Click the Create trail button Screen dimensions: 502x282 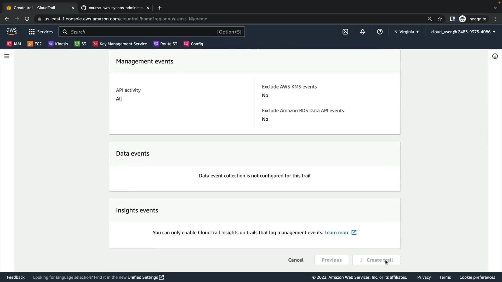tap(376, 260)
